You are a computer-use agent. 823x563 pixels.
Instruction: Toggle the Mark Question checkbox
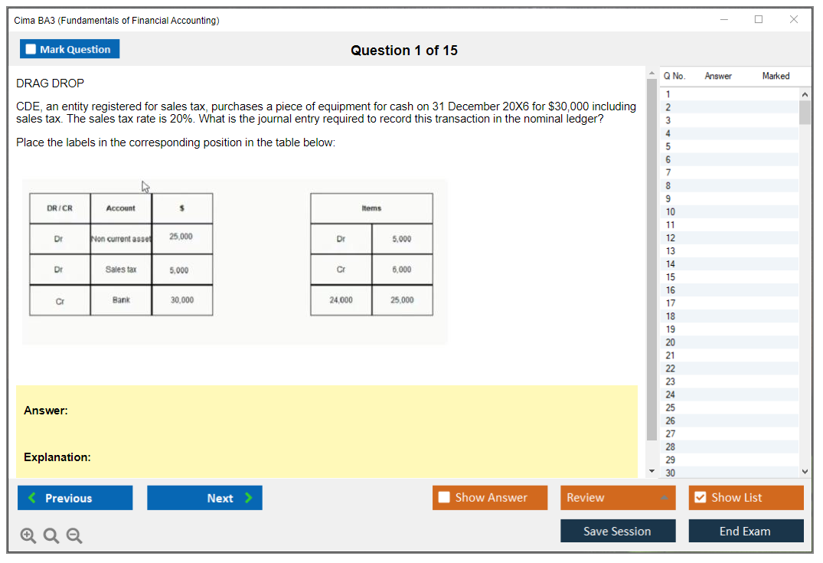pyautogui.click(x=31, y=50)
